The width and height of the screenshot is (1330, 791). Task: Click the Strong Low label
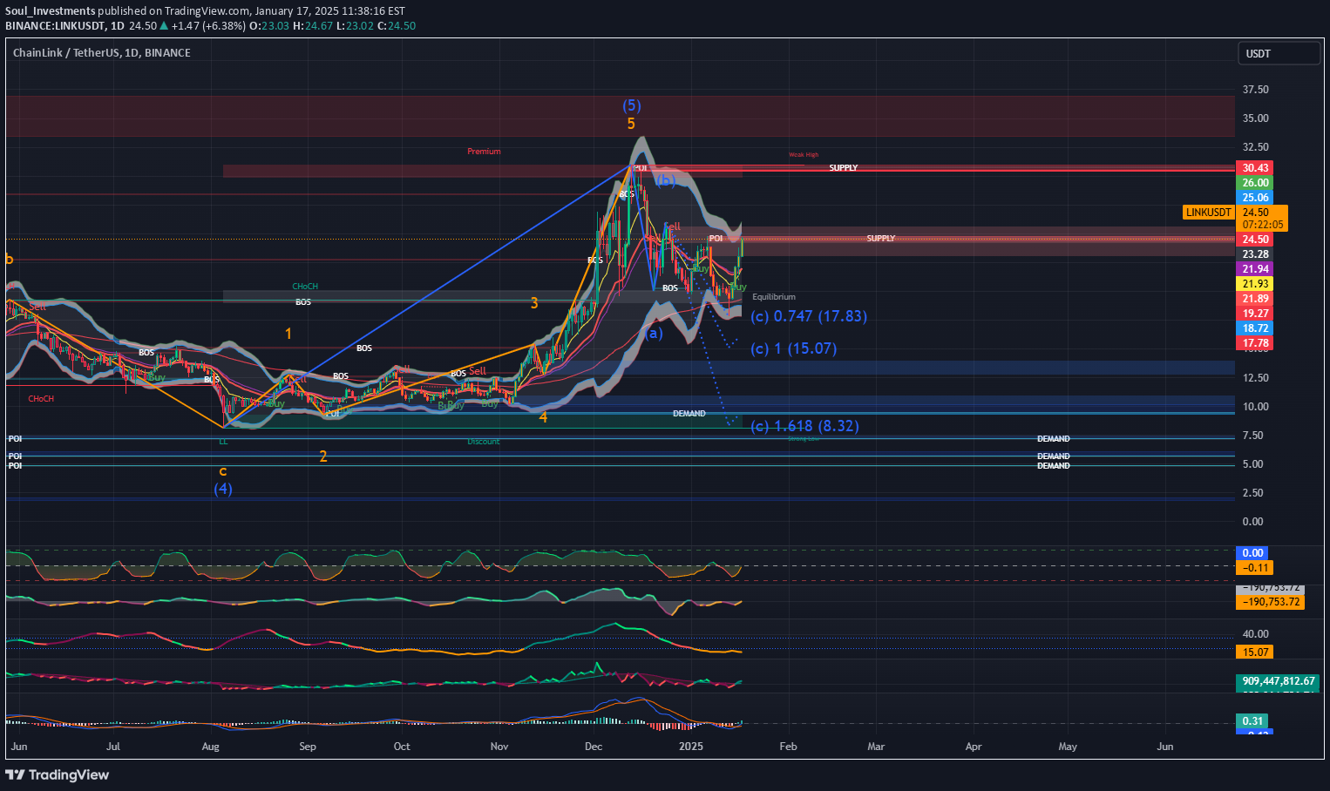pyautogui.click(x=803, y=439)
